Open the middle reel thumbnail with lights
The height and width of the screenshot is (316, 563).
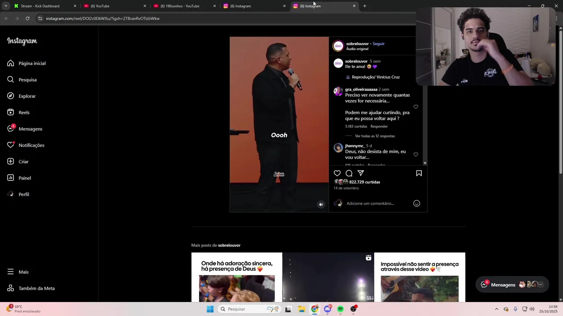[x=328, y=277]
